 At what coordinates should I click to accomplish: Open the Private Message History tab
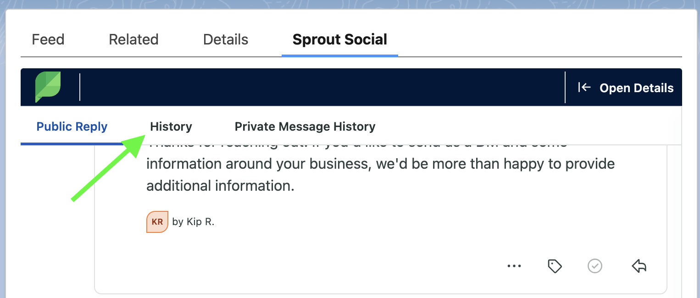point(305,127)
